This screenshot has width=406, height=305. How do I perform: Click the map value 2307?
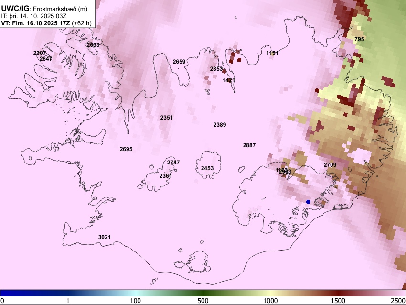(x=40, y=53)
